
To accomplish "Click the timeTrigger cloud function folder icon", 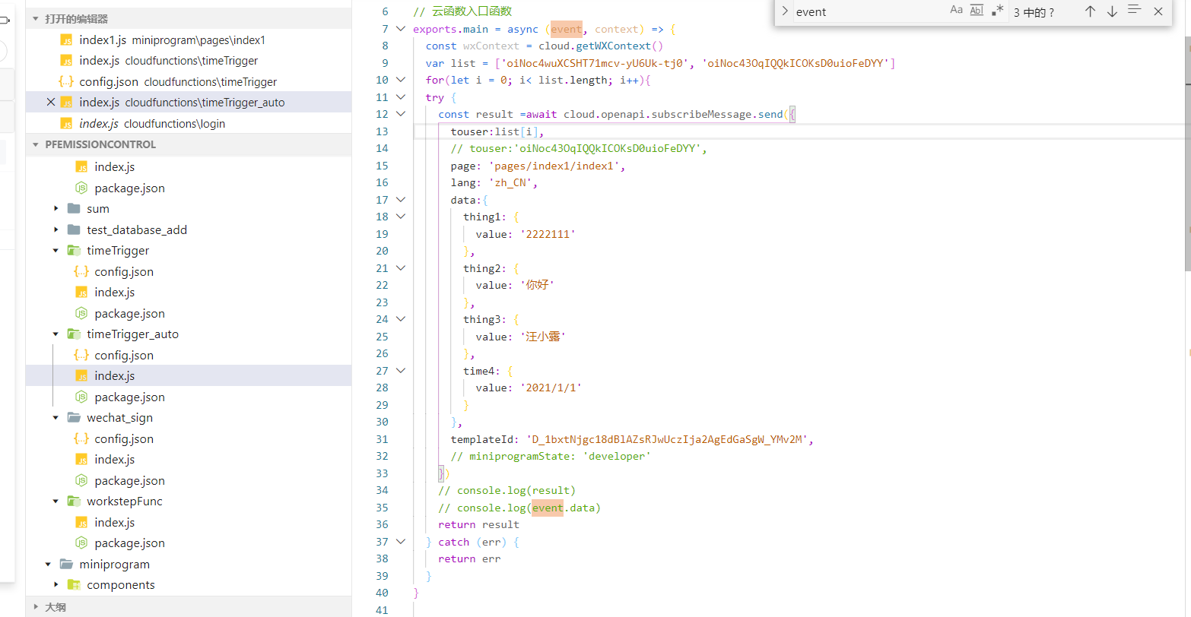I will coord(74,250).
